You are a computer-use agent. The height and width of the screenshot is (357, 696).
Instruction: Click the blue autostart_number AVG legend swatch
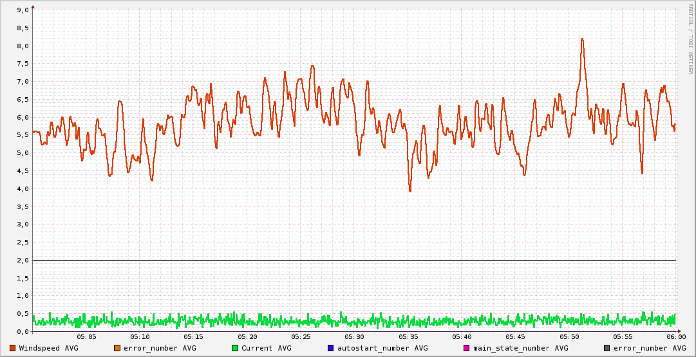(x=331, y=348)
